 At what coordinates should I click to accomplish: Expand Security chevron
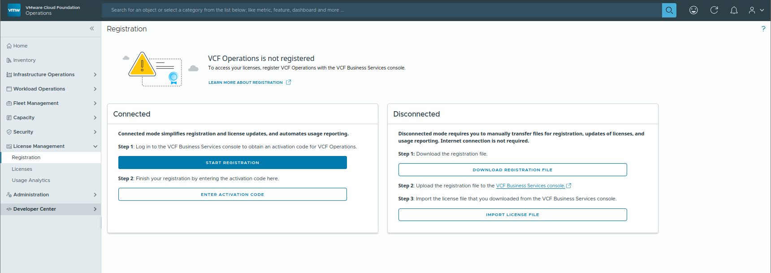coord(95,132)
